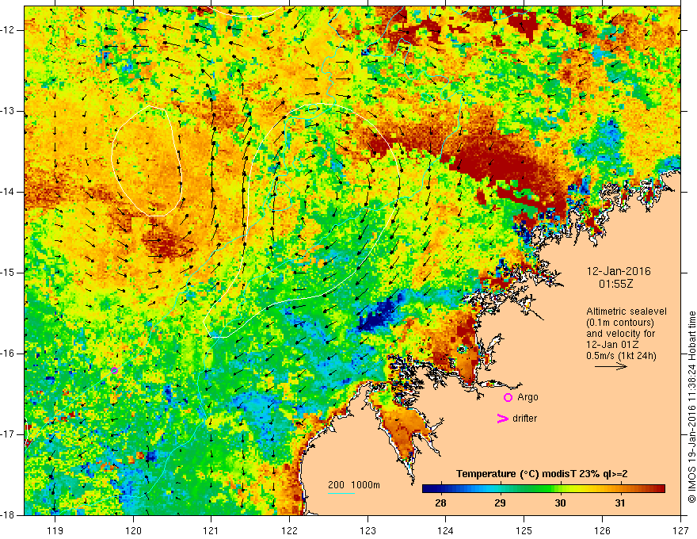
Task: Click the longitude label 123
Action: (x=368, y=530)
